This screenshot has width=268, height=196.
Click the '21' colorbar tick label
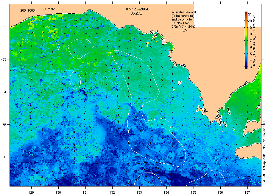point(250,14)
